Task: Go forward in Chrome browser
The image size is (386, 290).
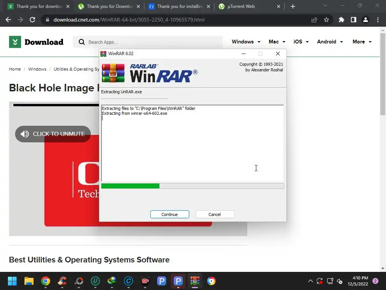Action: 20,20
